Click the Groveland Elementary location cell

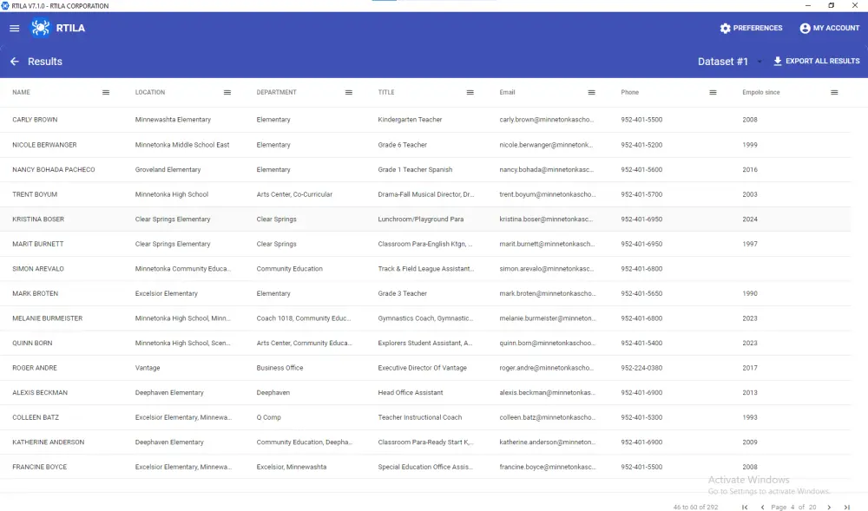tap(168, 170)
